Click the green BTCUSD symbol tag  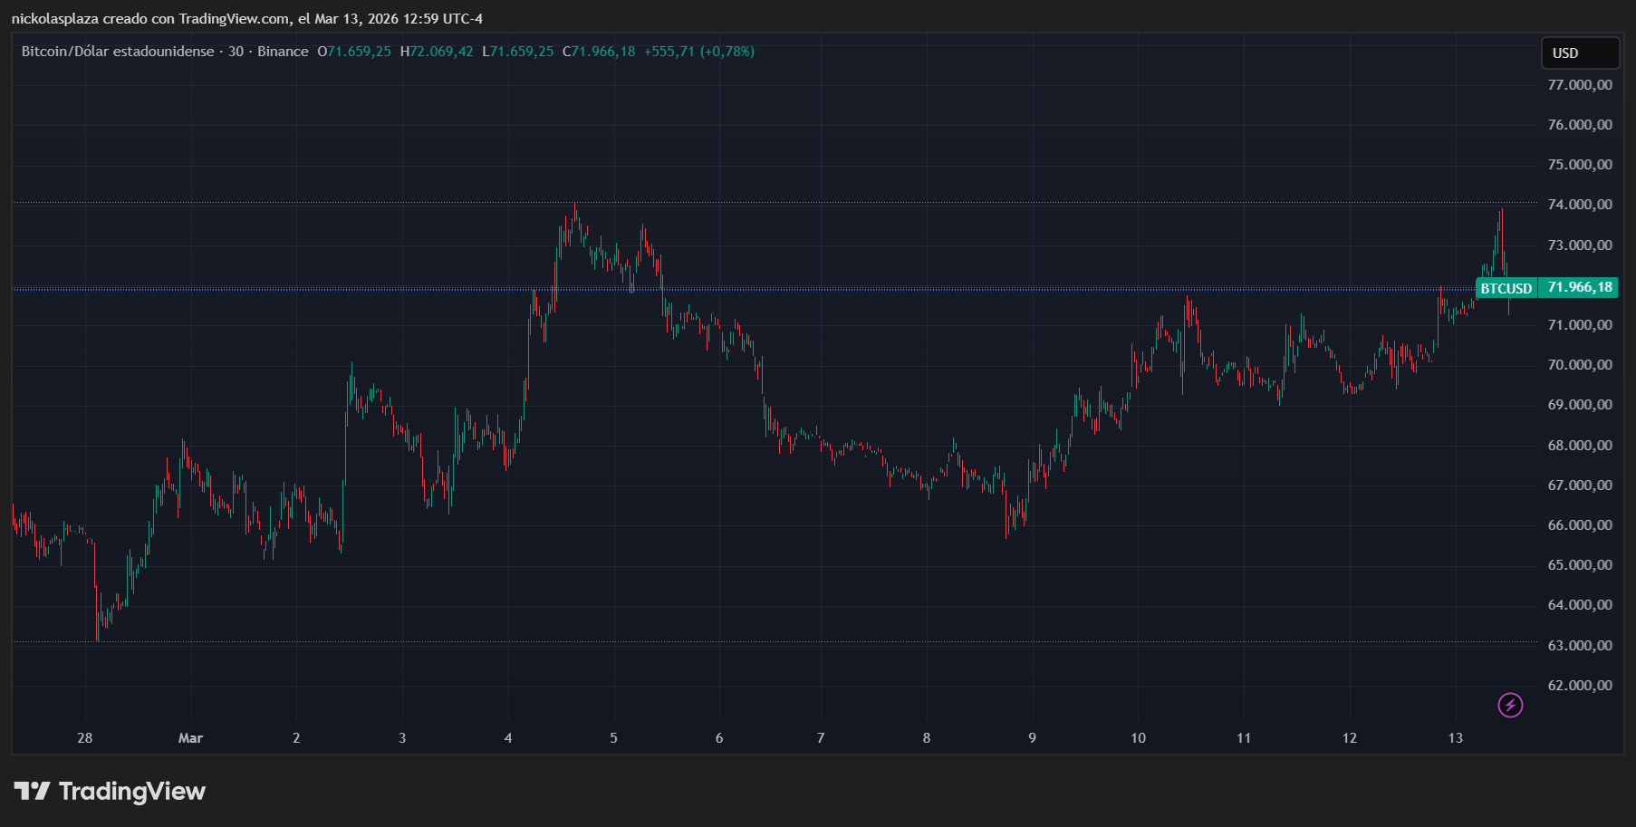pos(1506,288)
